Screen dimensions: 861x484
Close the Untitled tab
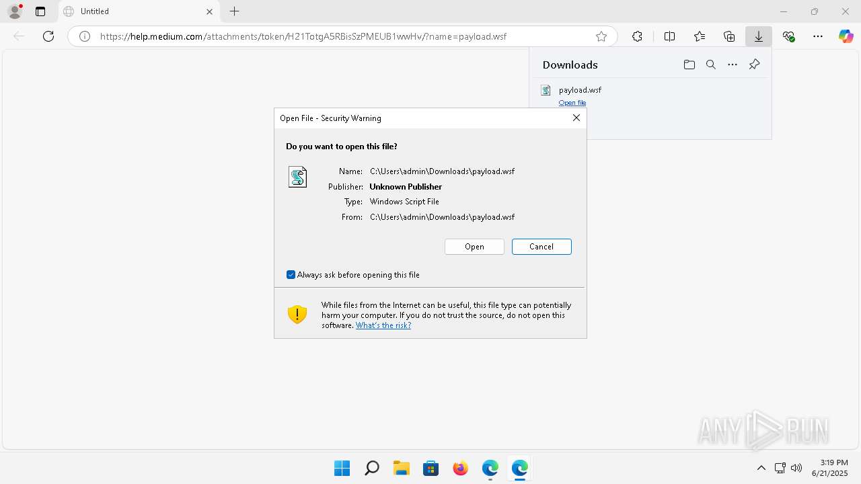(209, 11)
